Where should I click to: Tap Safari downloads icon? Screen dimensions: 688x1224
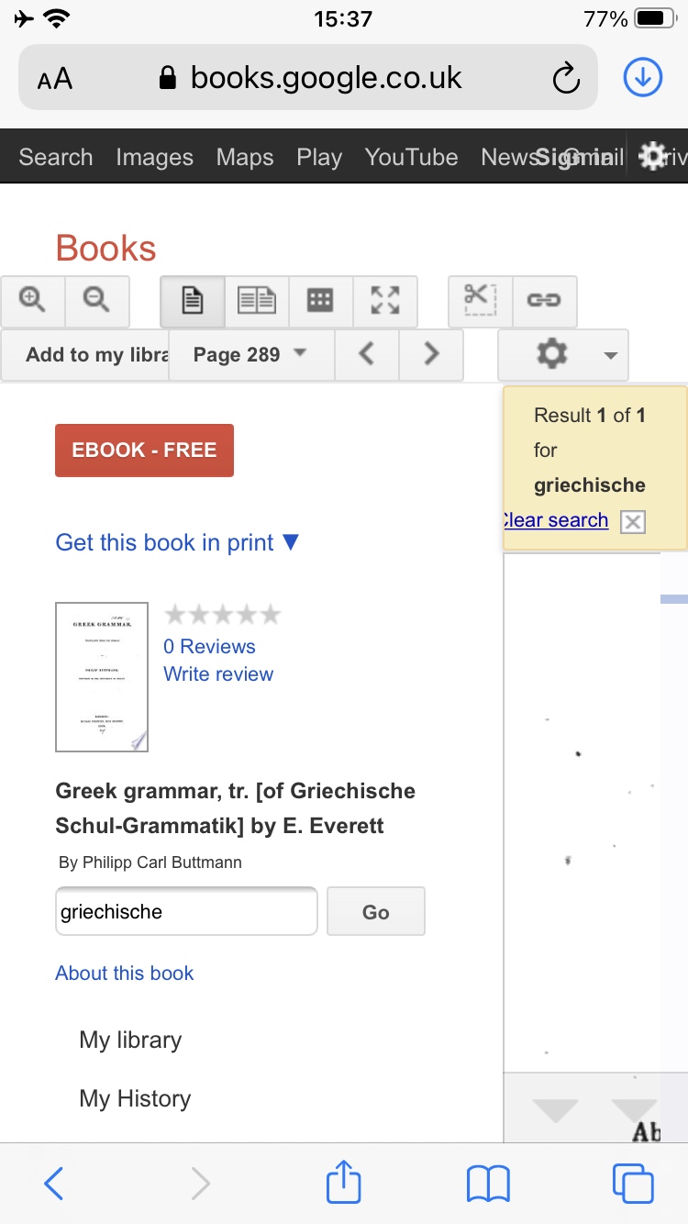pyautogui.click(x=643, y=78)
